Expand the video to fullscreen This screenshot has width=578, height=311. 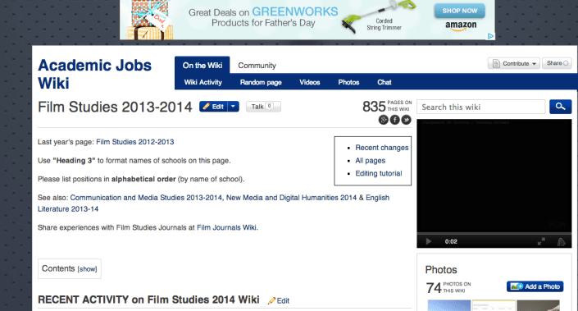coord(541,241)
